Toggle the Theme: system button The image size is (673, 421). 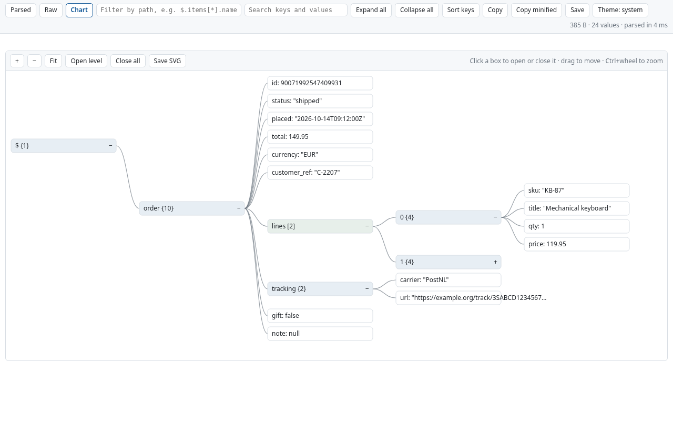pos(620,10)
